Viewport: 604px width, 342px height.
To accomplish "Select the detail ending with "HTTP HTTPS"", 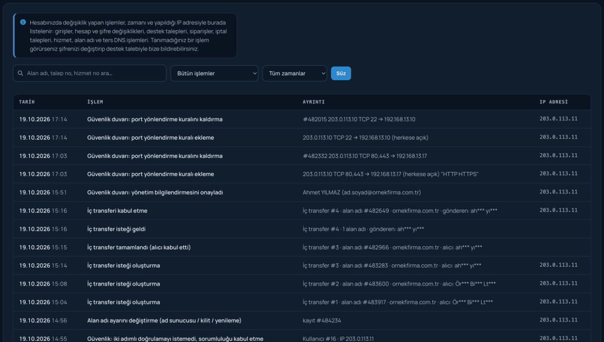I will point(391,174).
